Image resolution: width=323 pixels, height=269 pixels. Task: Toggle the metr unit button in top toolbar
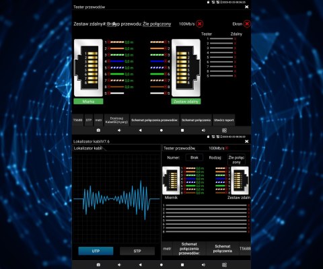(98, 120)
